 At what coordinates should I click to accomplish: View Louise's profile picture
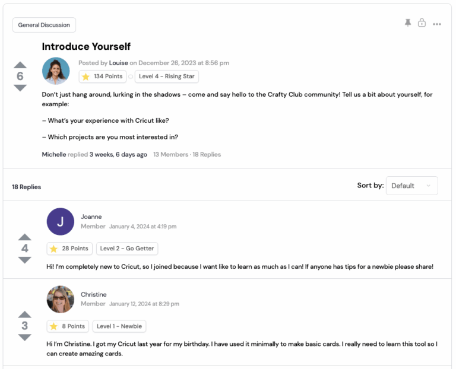tap(56, 71)
